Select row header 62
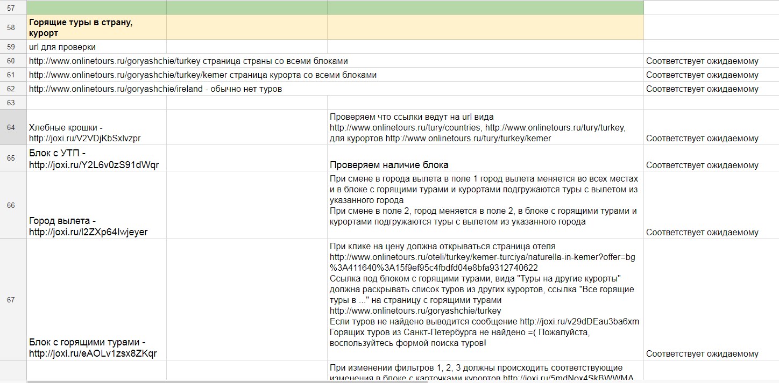This screenshot has width=779, height=383. tap(13, 89)
